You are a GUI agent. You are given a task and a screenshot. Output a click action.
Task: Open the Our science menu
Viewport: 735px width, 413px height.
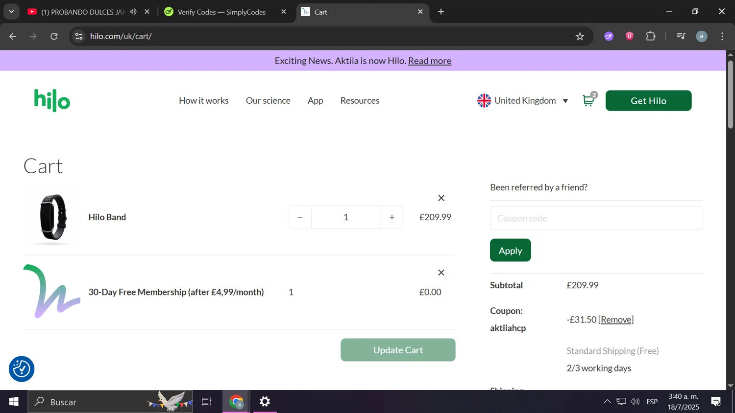(x=268, y=100)
